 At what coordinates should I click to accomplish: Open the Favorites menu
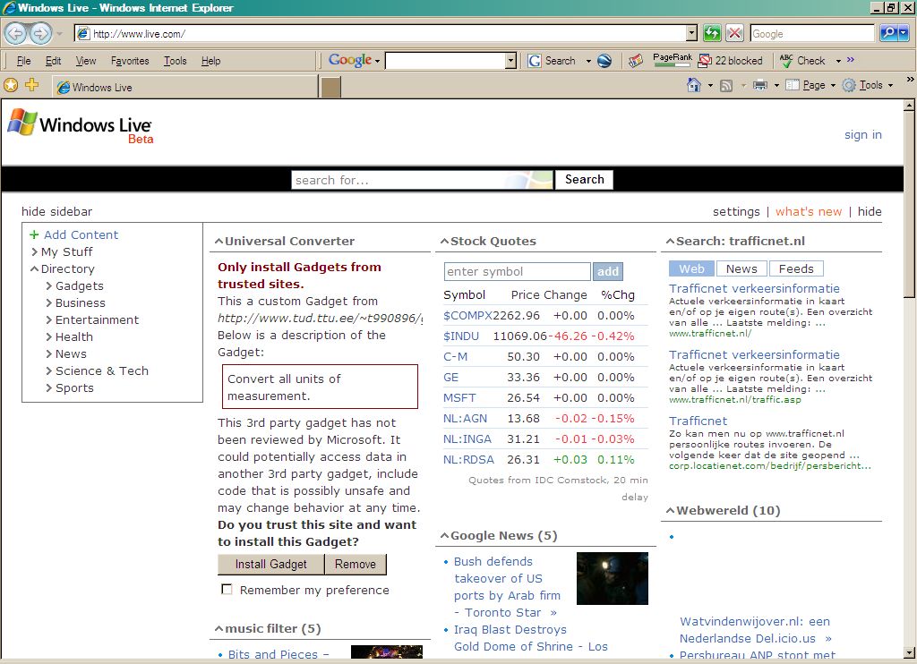pos(130,61)
